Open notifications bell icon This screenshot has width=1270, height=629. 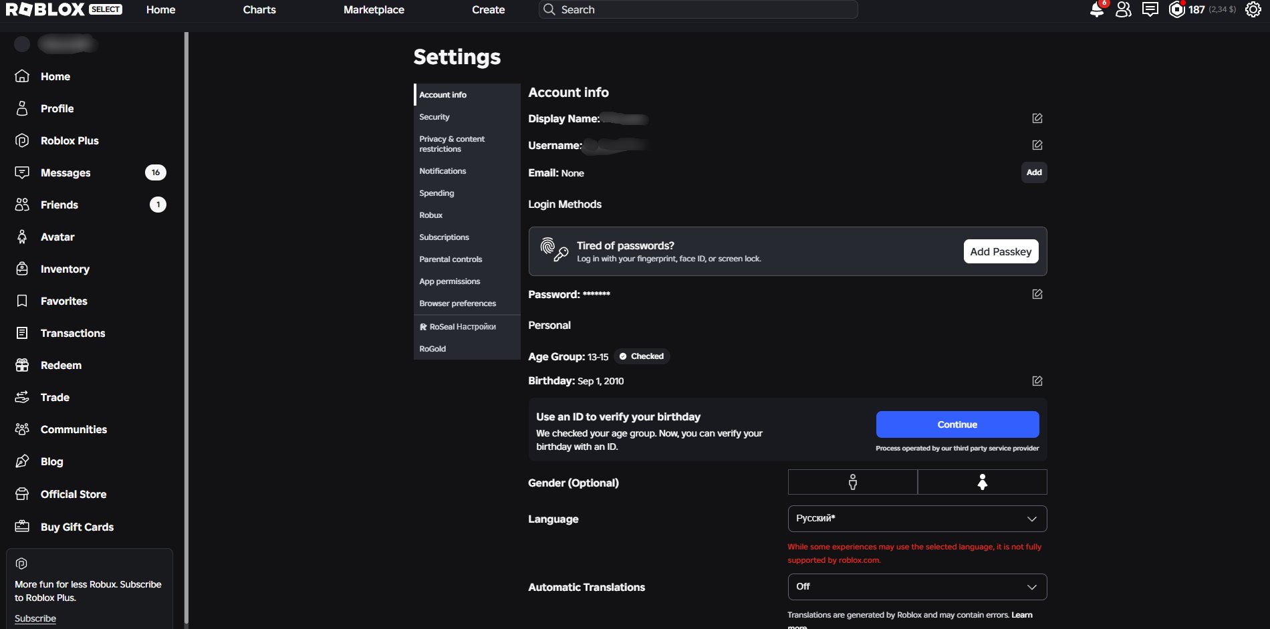coord(1097,9)
